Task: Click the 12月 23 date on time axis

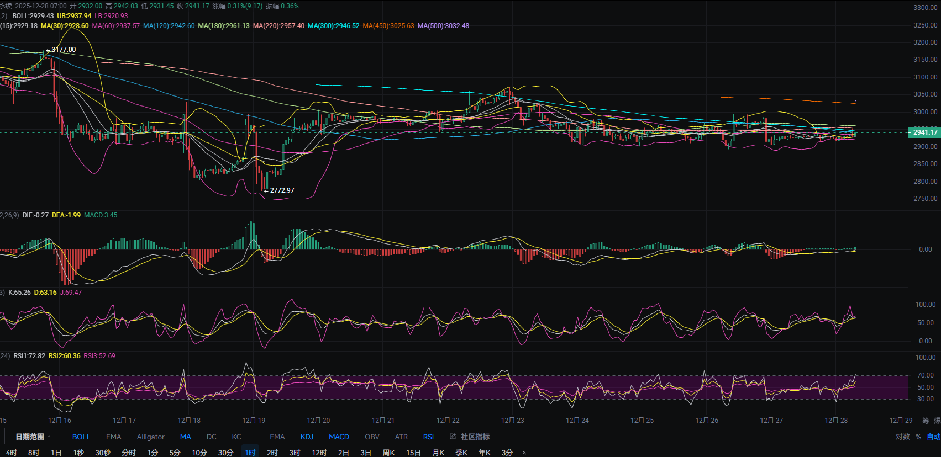Action: 512,421
